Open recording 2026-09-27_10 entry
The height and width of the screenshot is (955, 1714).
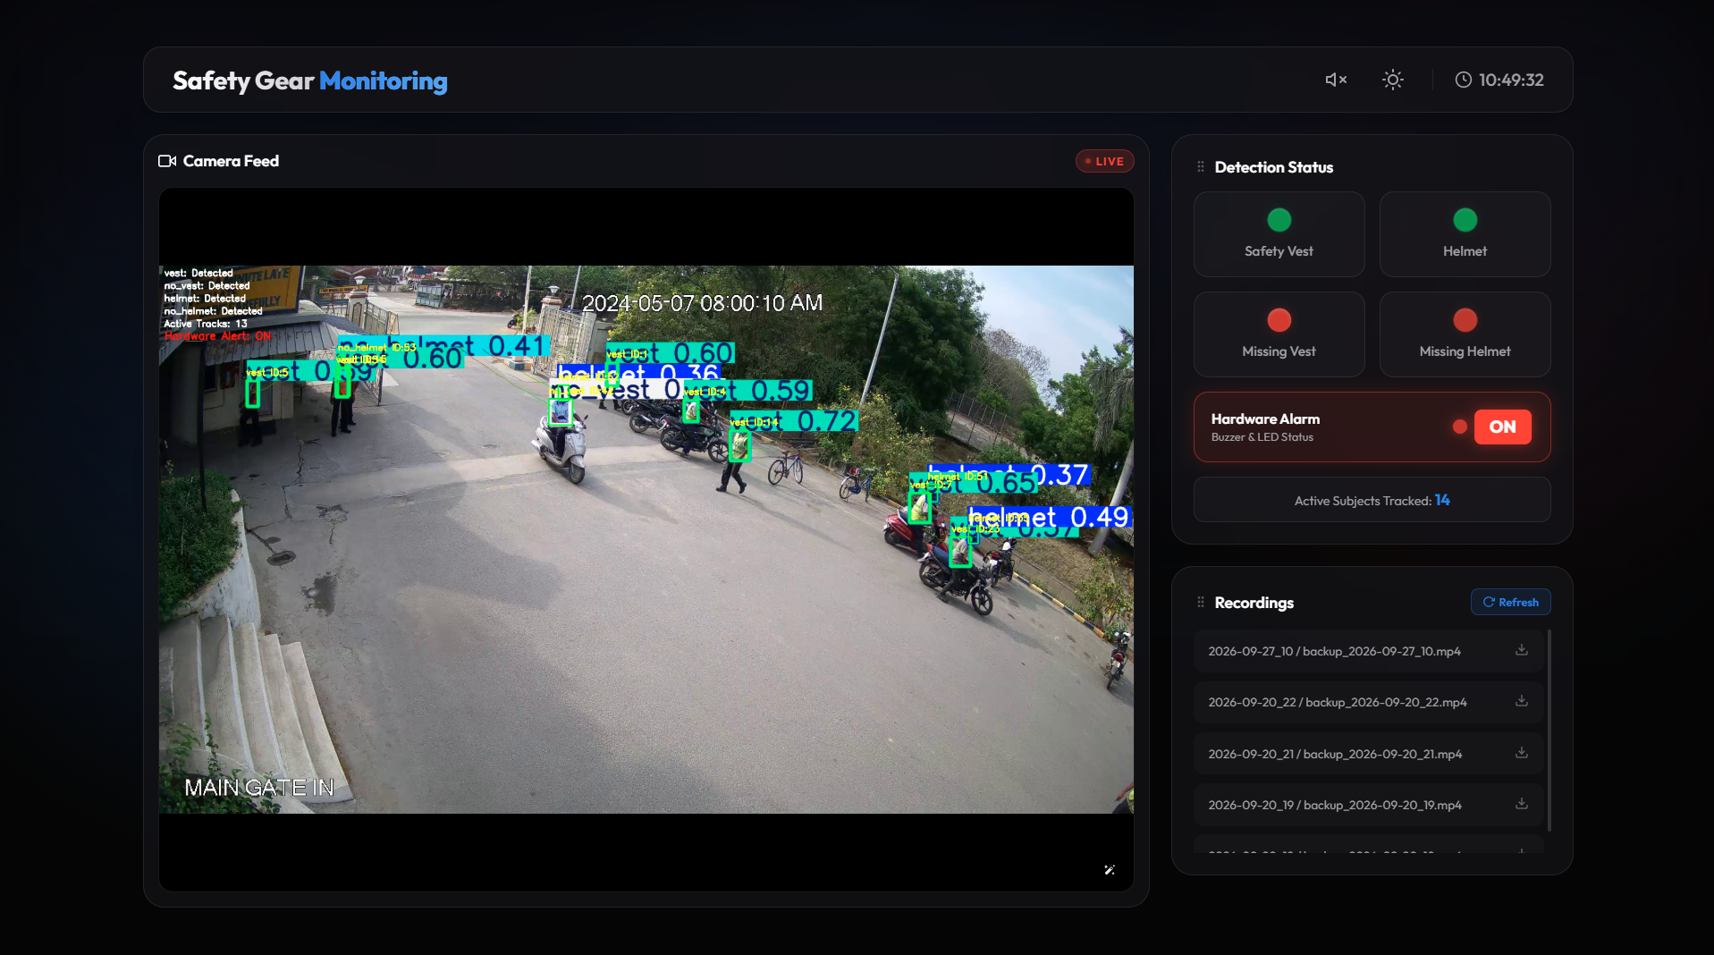(1368, 651)
